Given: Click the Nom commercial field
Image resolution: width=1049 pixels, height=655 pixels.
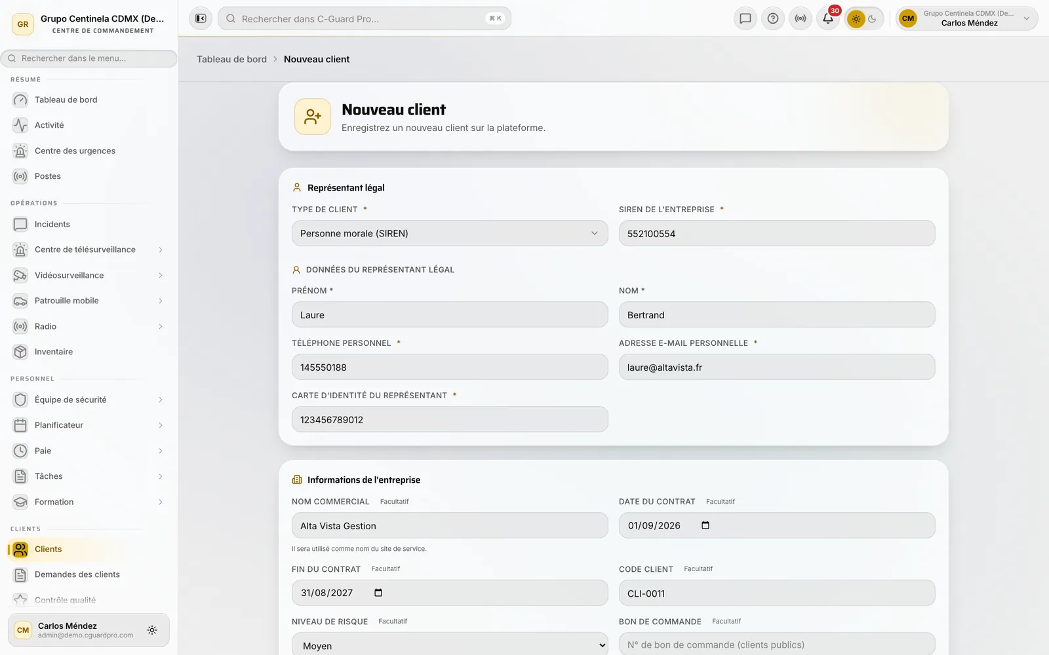Looking at the screenshot, I should coord(450,525).
